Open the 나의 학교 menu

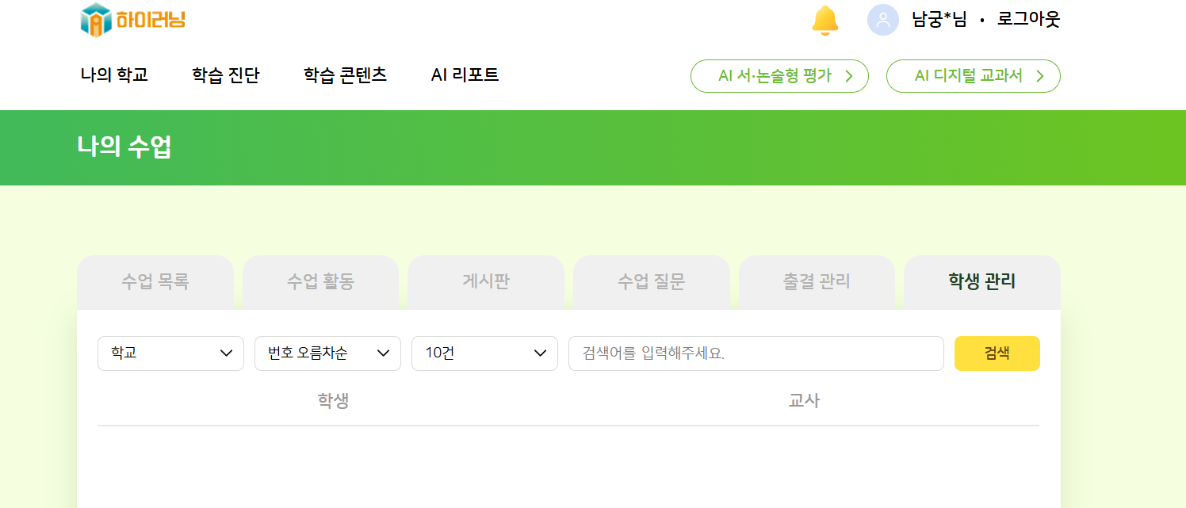114,75
